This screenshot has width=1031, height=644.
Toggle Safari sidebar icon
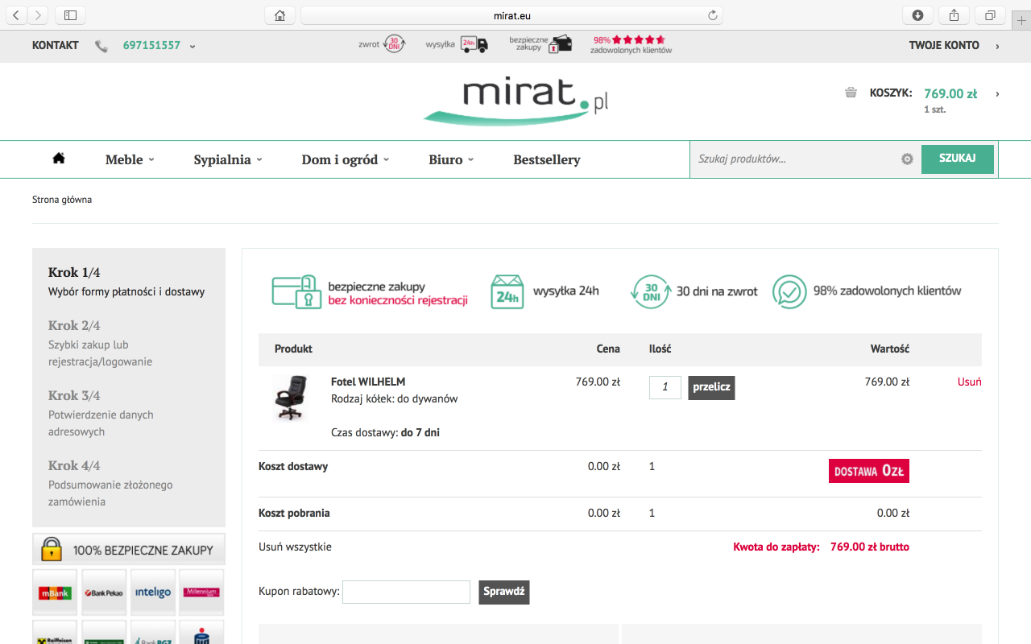(x=70, y=15)
